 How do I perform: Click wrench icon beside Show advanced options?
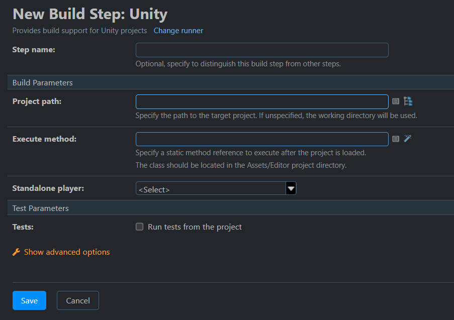[16, 252]
